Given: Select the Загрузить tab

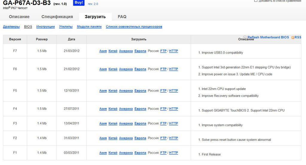Looking at the screenshot, I should 95,17.
